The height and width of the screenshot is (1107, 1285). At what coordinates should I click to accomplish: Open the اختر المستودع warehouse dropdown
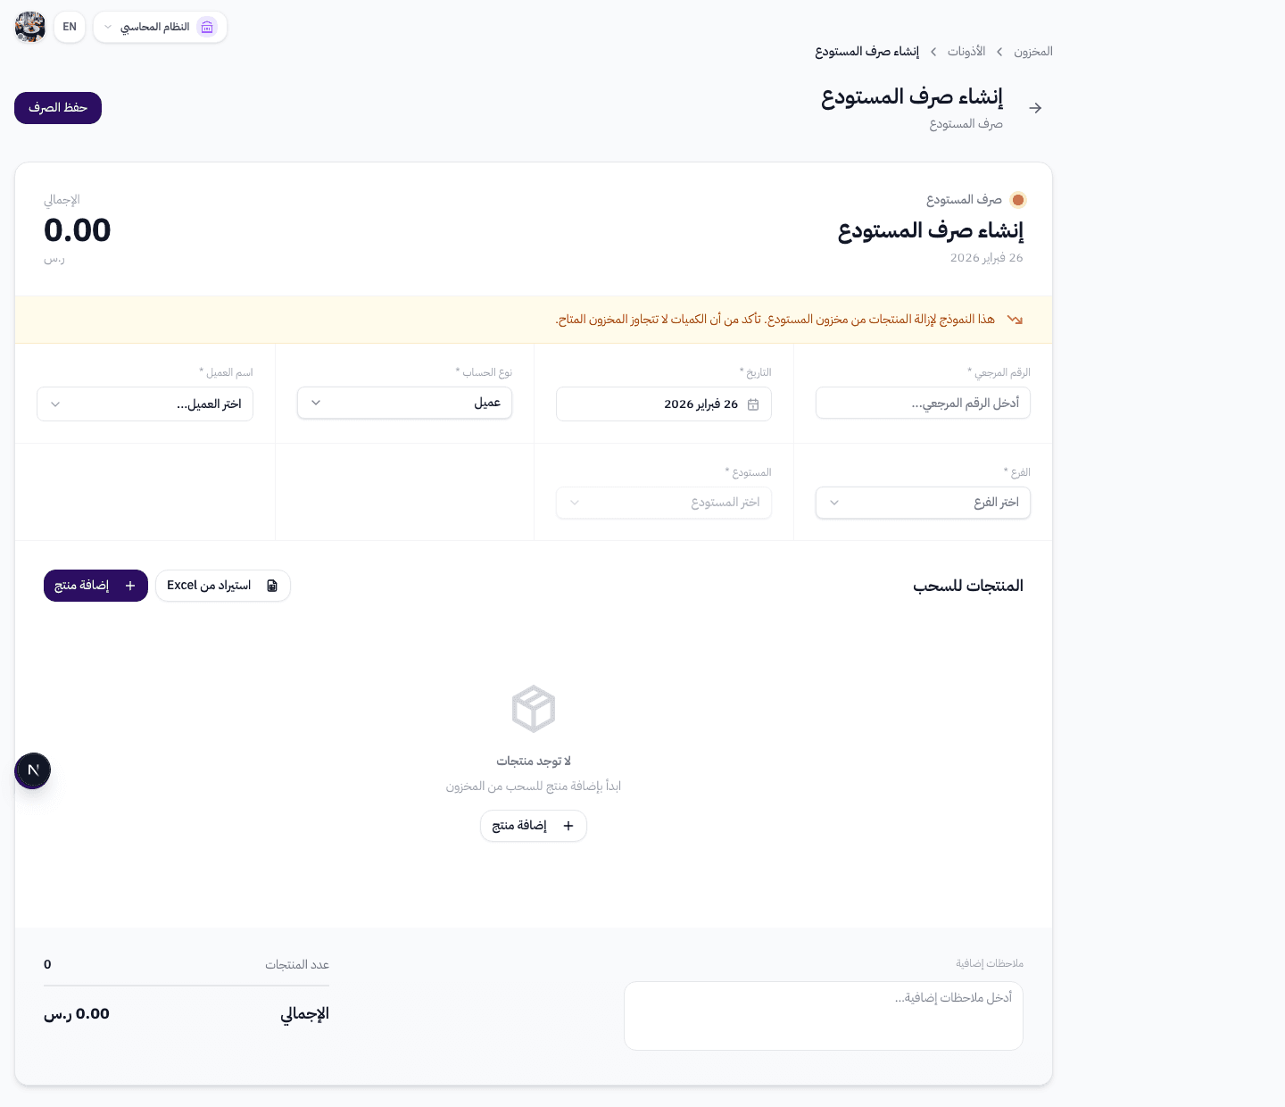663,503
